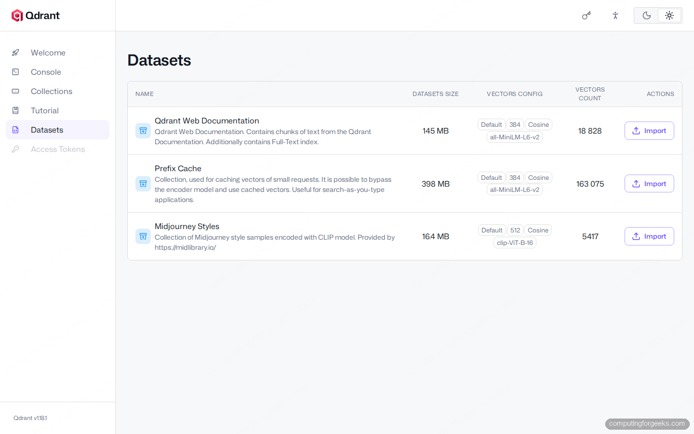
Task: Click the Prefix Cache title
Action: tap(178, 169)
